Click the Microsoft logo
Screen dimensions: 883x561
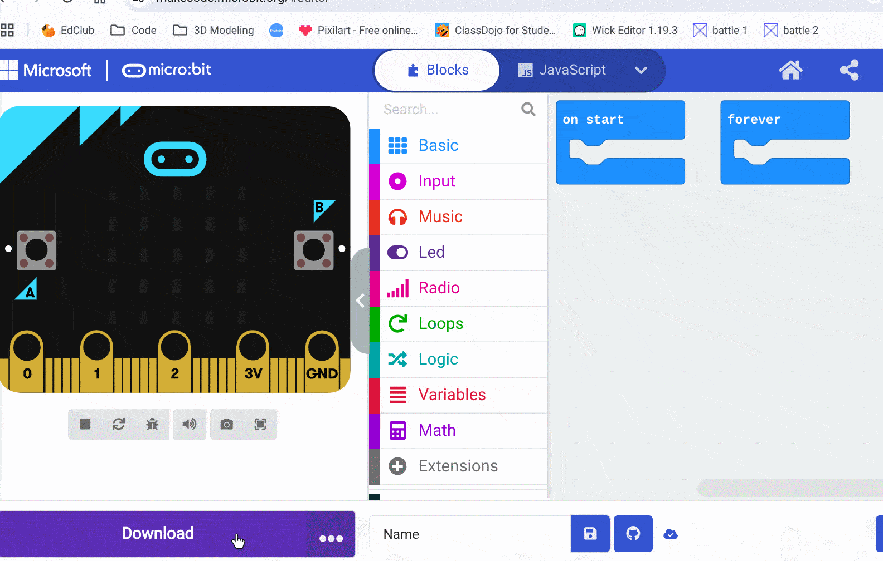tap(46, 70)
